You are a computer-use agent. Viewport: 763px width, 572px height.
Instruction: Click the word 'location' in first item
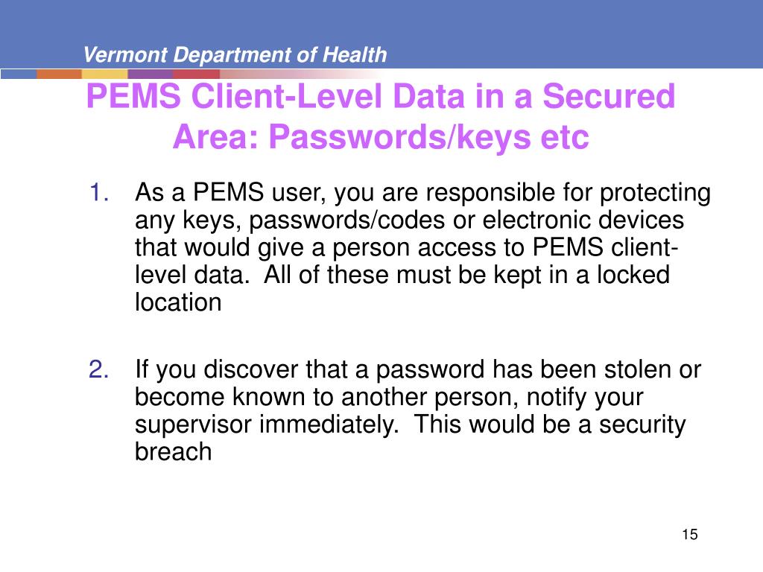[x=178, y=302]
